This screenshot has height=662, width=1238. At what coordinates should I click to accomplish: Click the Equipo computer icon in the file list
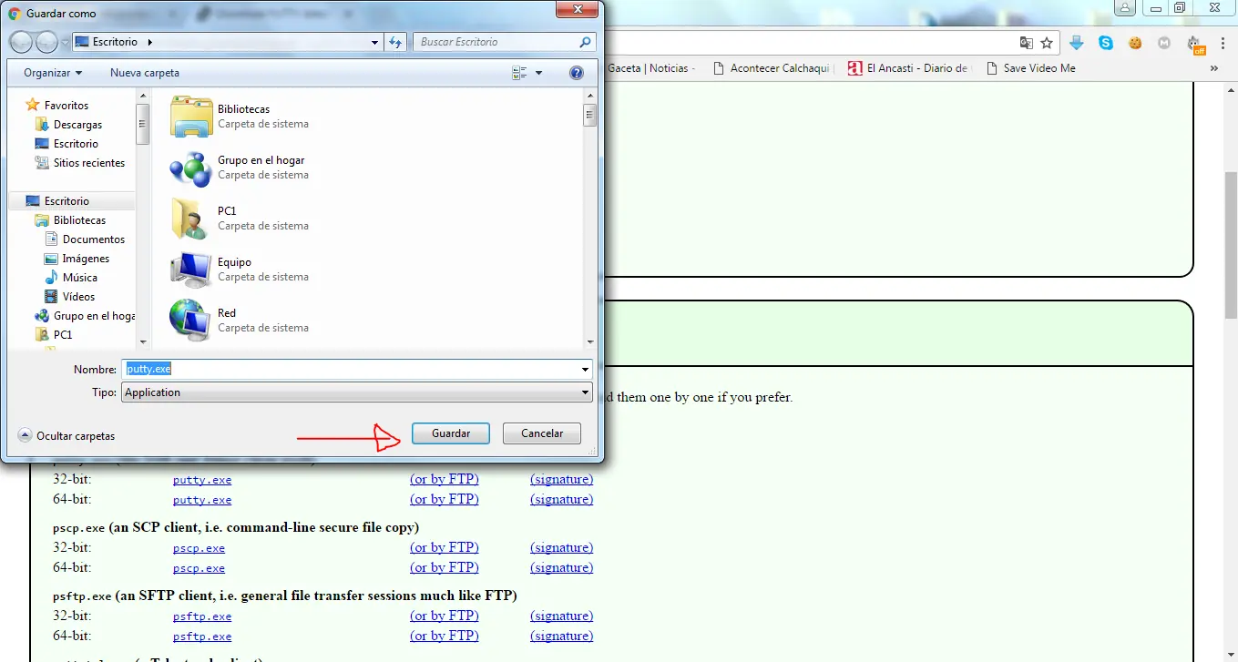190,270
